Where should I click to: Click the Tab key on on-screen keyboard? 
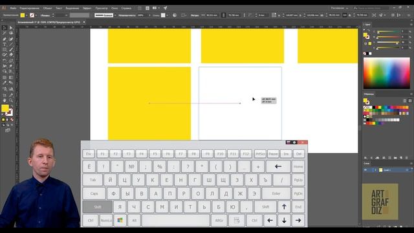tap(93, 180)
